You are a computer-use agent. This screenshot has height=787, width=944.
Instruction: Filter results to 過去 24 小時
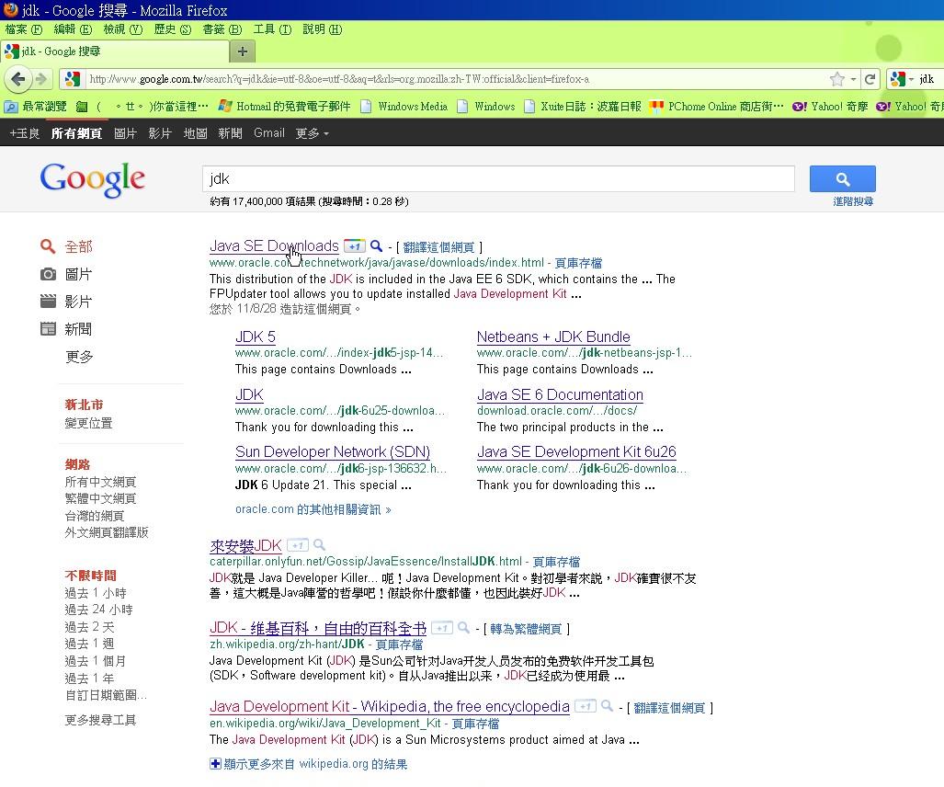(98, 610)
